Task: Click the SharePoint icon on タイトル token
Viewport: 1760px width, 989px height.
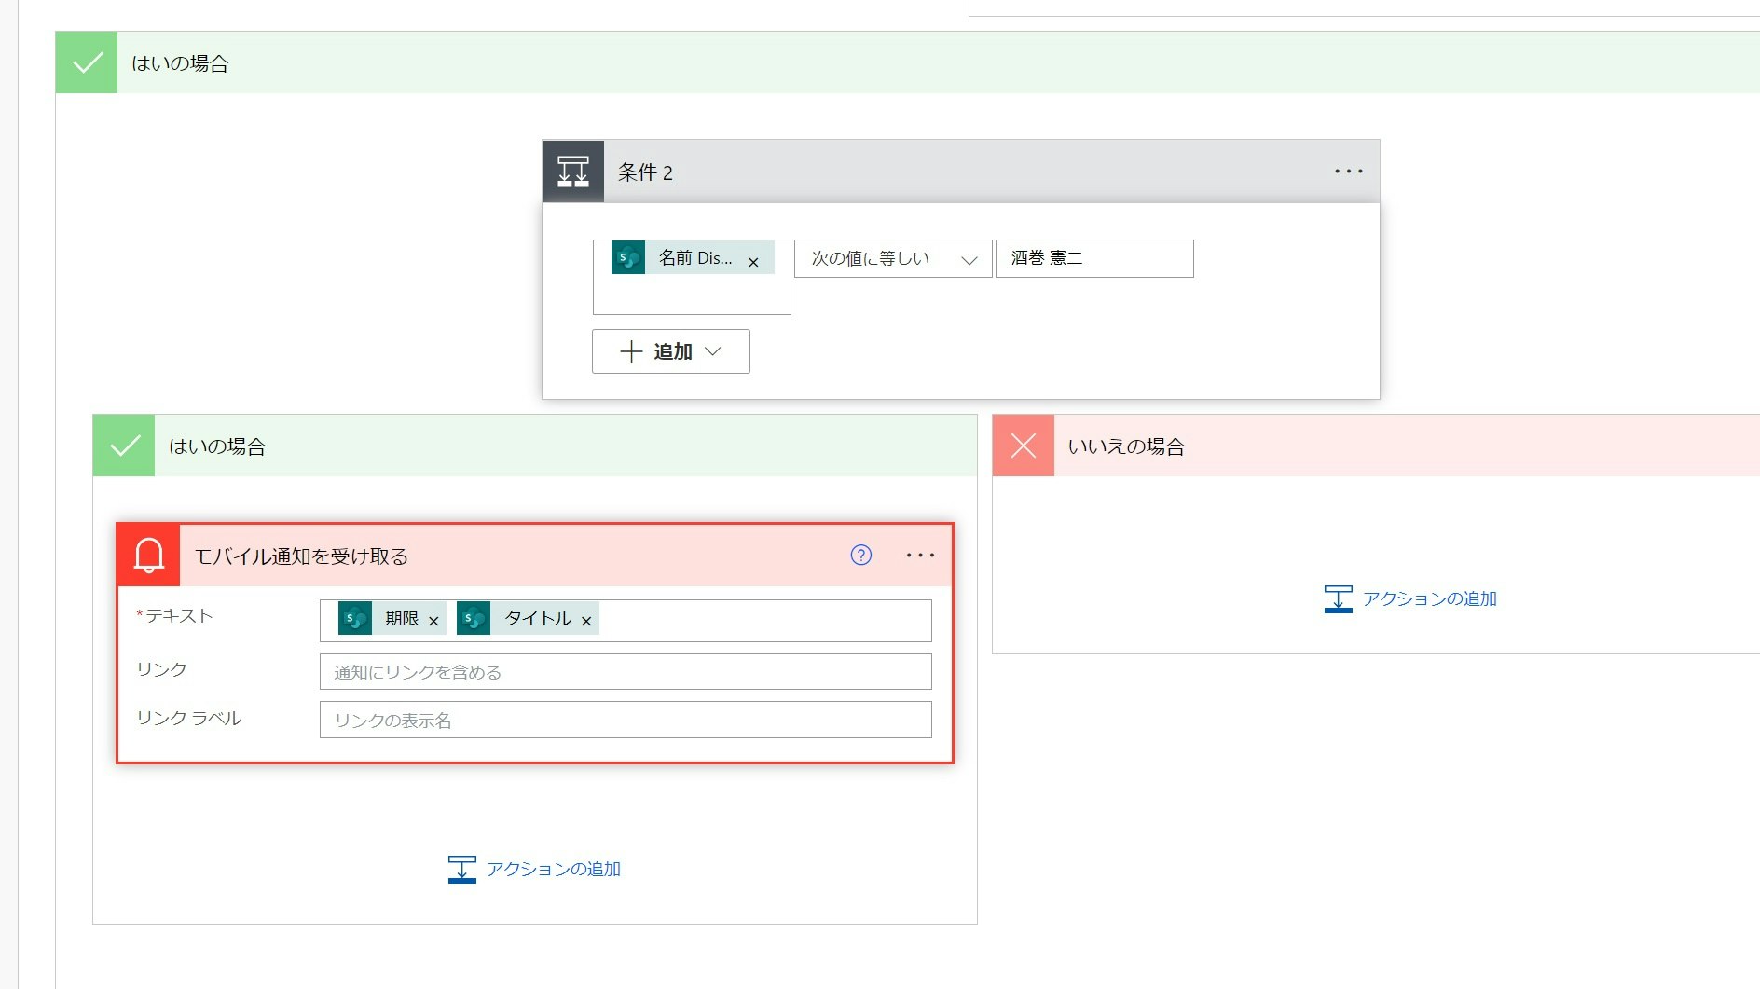Action: pos(474,618)
